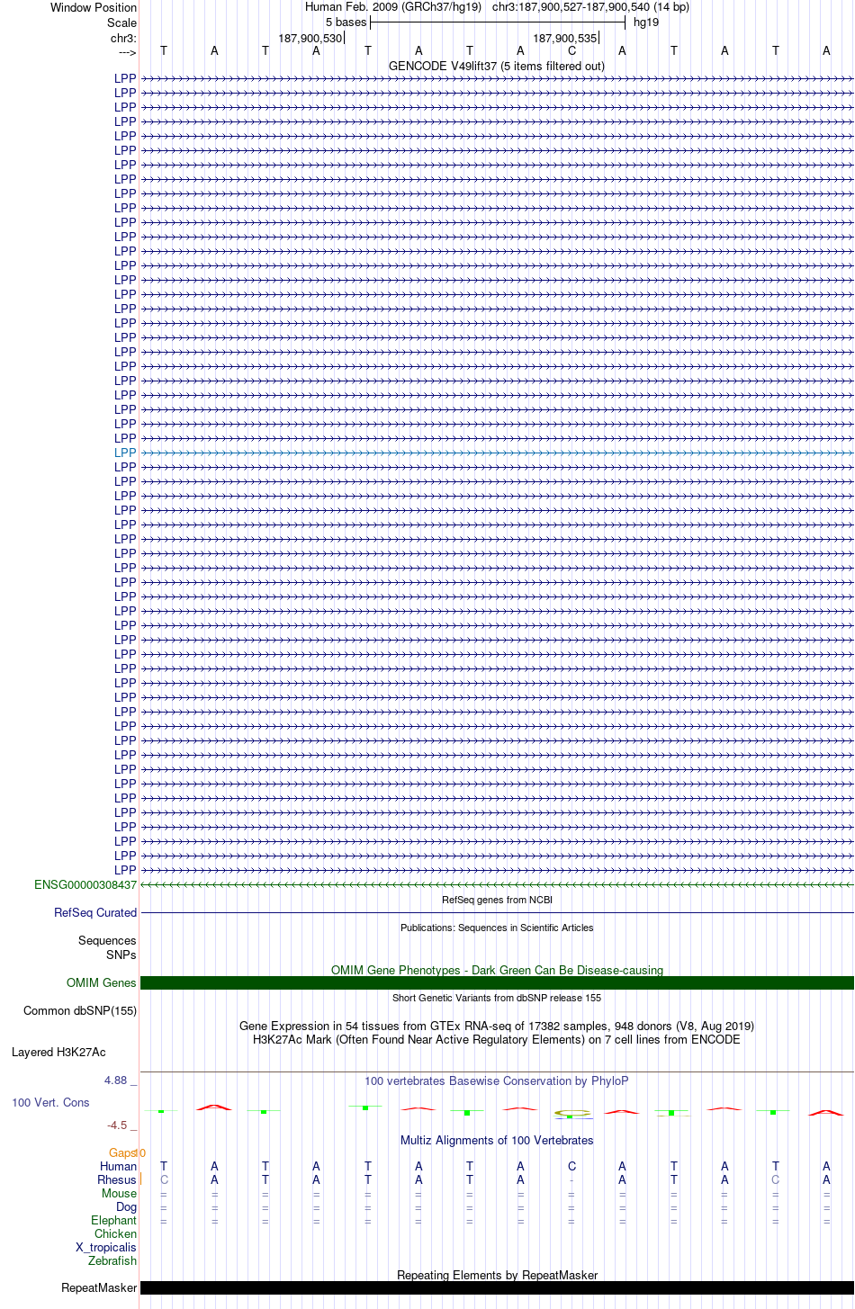The image size is (855, 1309).
Task: Click the Chicken alignment row label
Action: (115, 1234)
